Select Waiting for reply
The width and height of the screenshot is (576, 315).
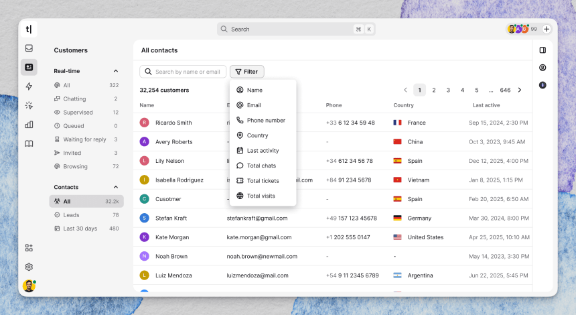click(86, 139)
